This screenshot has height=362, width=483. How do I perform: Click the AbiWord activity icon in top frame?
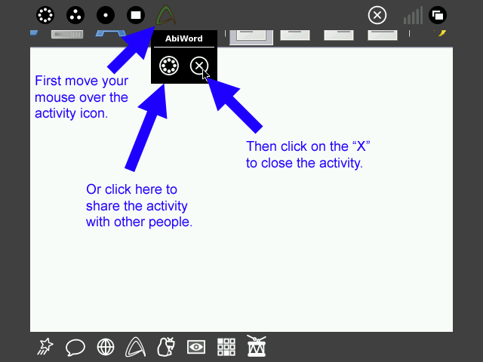click(x=165, y=14)
